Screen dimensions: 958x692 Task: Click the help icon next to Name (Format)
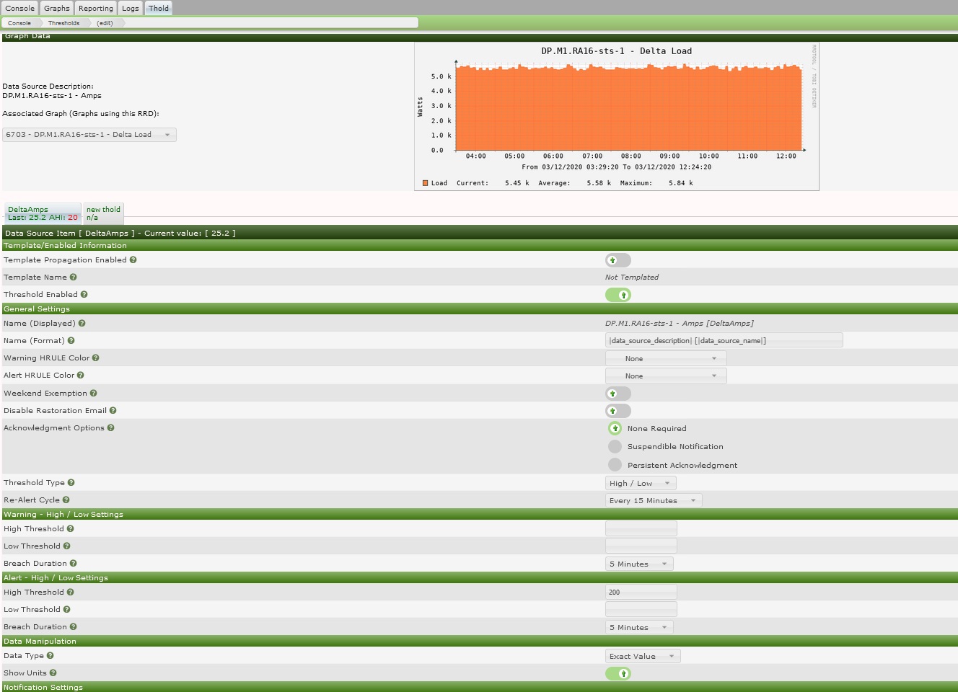(70, 340)
